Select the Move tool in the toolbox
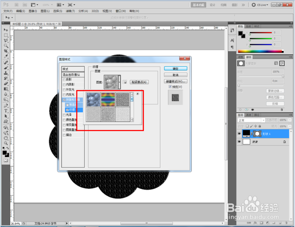The image size is (295, 227). 6,30
